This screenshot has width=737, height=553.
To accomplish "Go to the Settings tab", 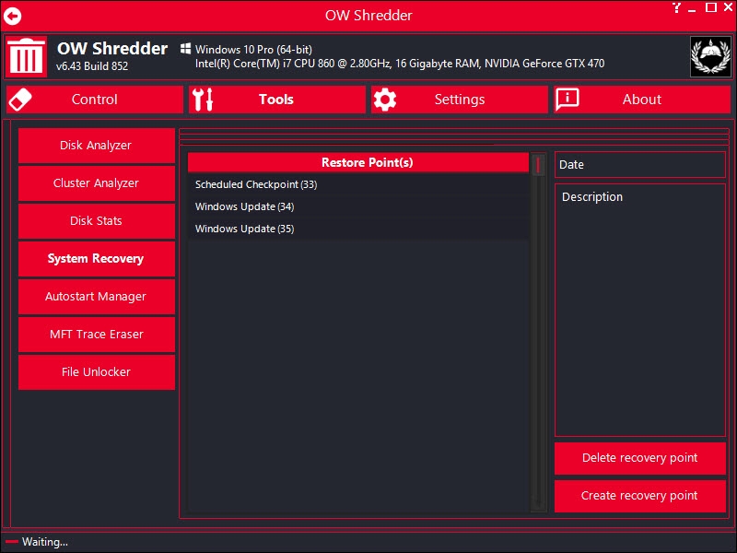I will coord(460,100).
